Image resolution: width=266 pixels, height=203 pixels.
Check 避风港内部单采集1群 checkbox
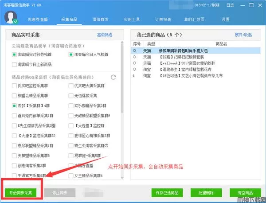(x=14, y=116)
